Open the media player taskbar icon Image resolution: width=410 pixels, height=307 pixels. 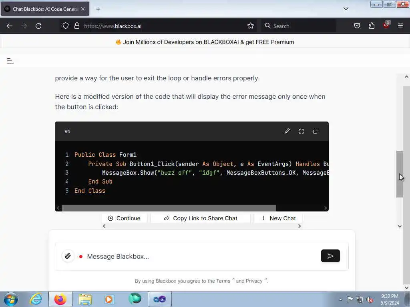pos(109,299)
